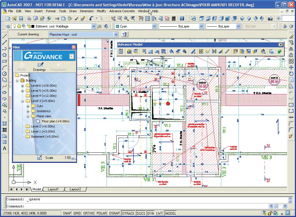Toggle POLAR tracking in status bar
This screenshot has width=296, height=217.
(102, 213)
